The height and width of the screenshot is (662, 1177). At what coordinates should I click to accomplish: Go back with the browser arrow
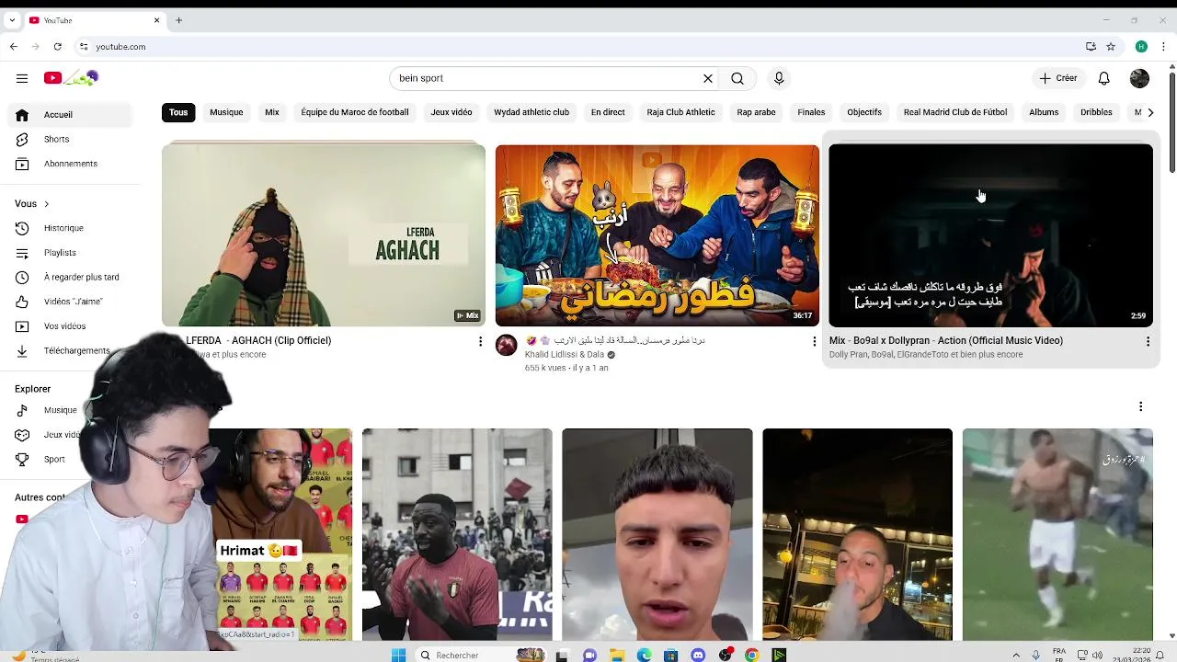coord(13,46)
